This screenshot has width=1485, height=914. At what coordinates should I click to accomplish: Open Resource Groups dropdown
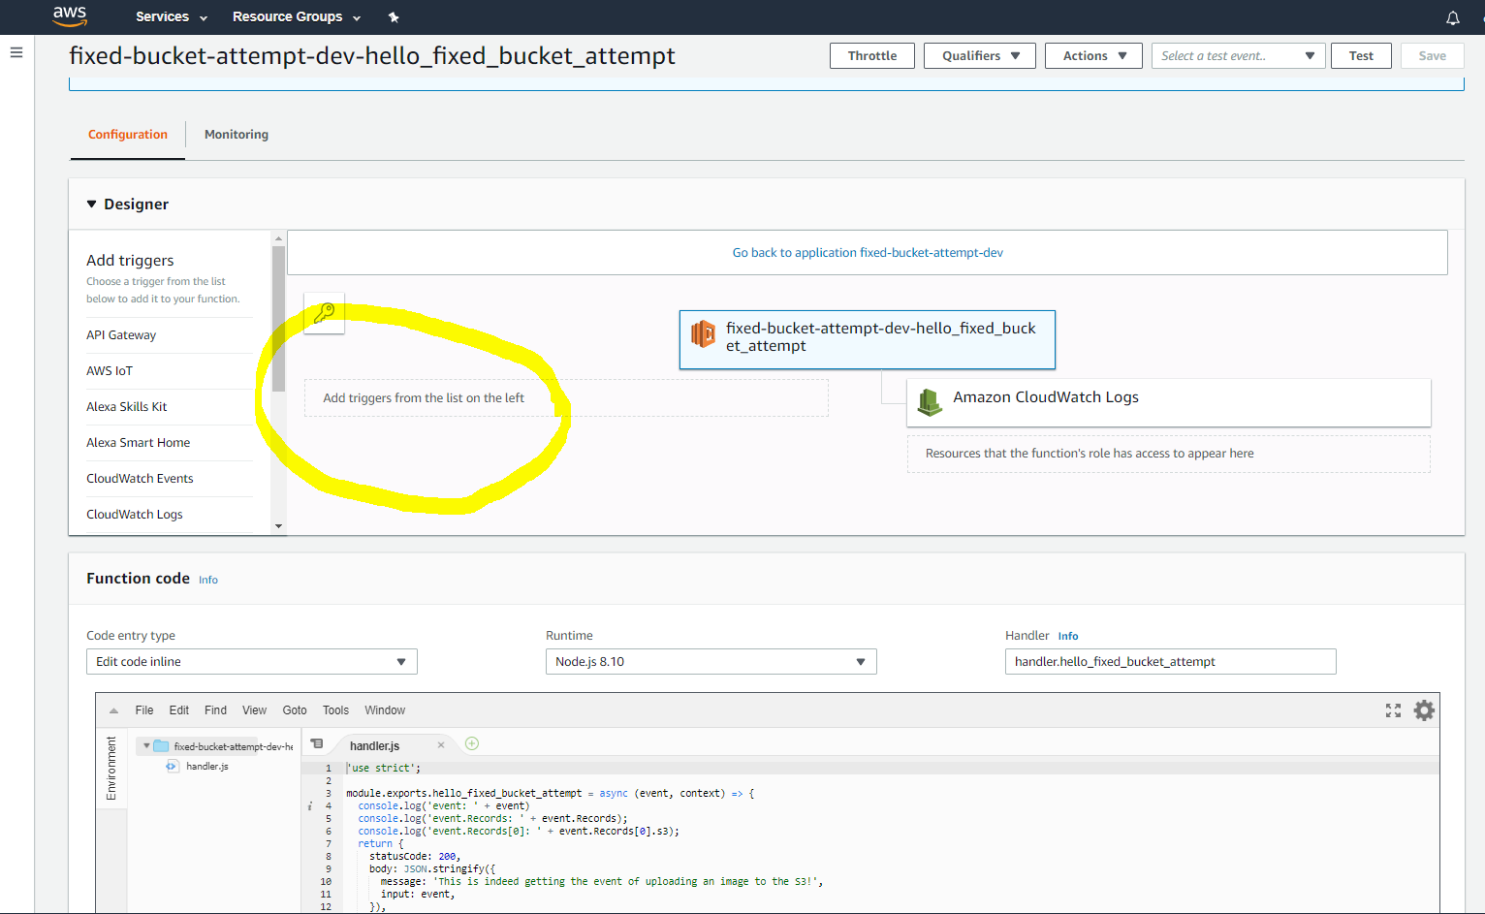click(x=297, y=16)
